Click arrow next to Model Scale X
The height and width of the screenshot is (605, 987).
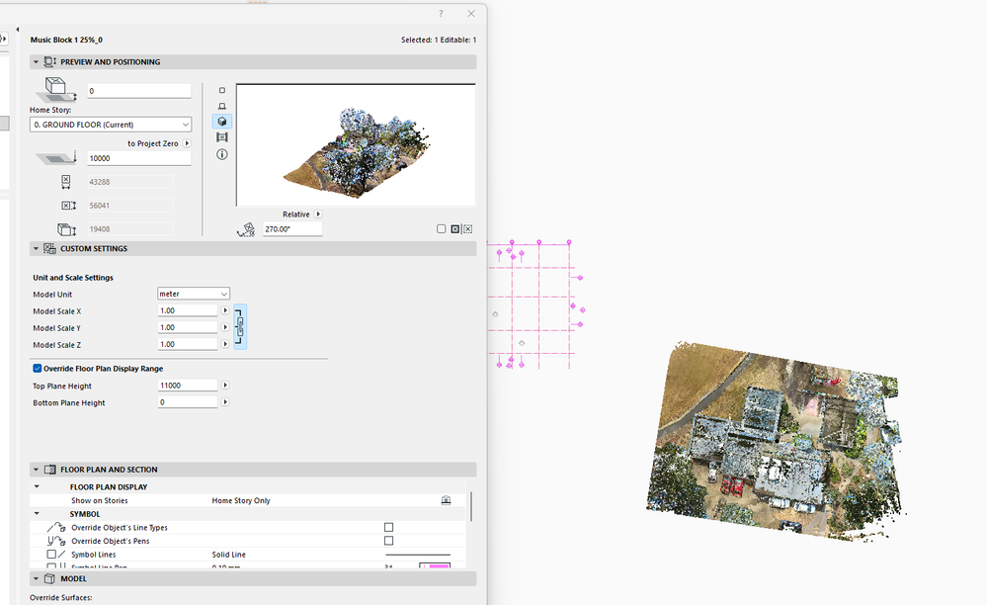click(224, 310)
